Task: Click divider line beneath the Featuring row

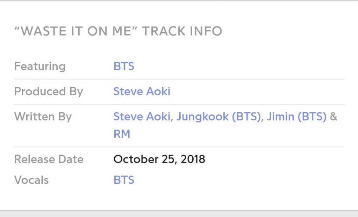Action: tap(179, 79)
